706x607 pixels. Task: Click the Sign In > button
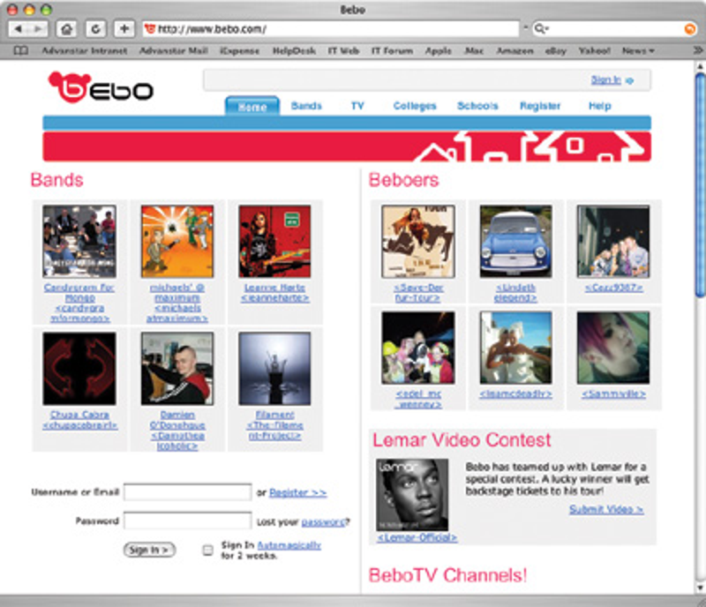[149, 550]
